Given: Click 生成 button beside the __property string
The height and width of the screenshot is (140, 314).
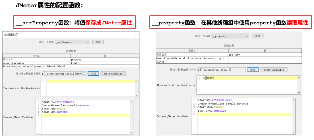Looking at the screenshot, I should click(253, 70).
